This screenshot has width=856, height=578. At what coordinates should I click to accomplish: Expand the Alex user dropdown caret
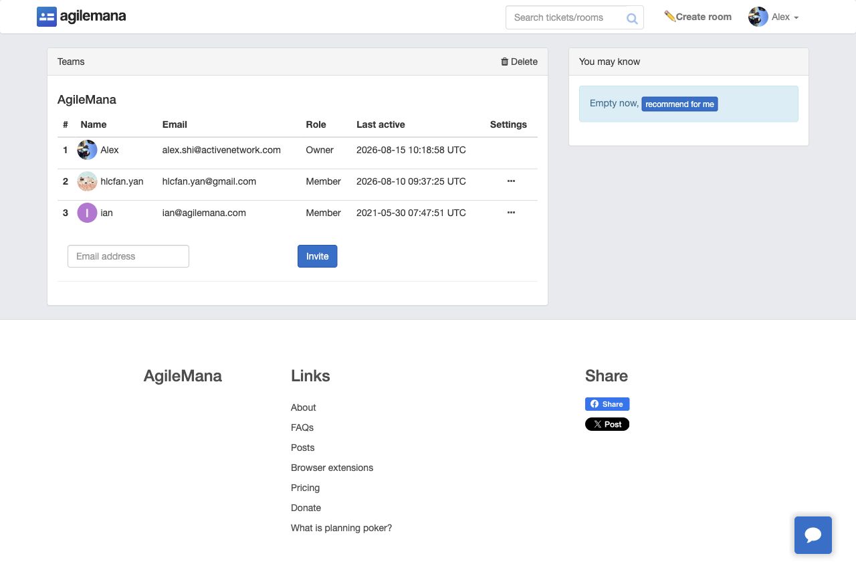796,17
